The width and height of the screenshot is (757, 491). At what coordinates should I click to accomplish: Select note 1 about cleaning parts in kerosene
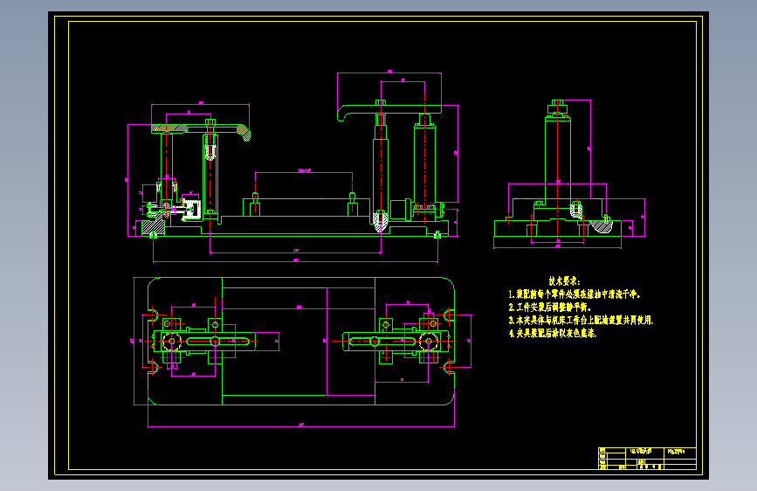[x=575, y=294]
